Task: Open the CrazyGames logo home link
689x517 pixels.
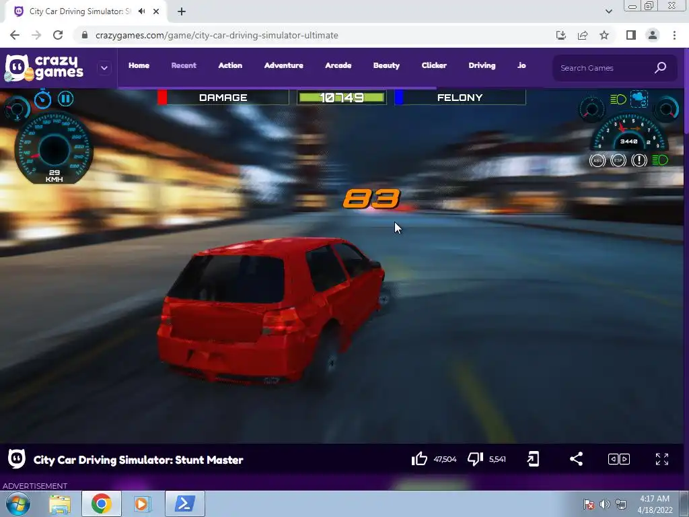Action: coord(44,68)
